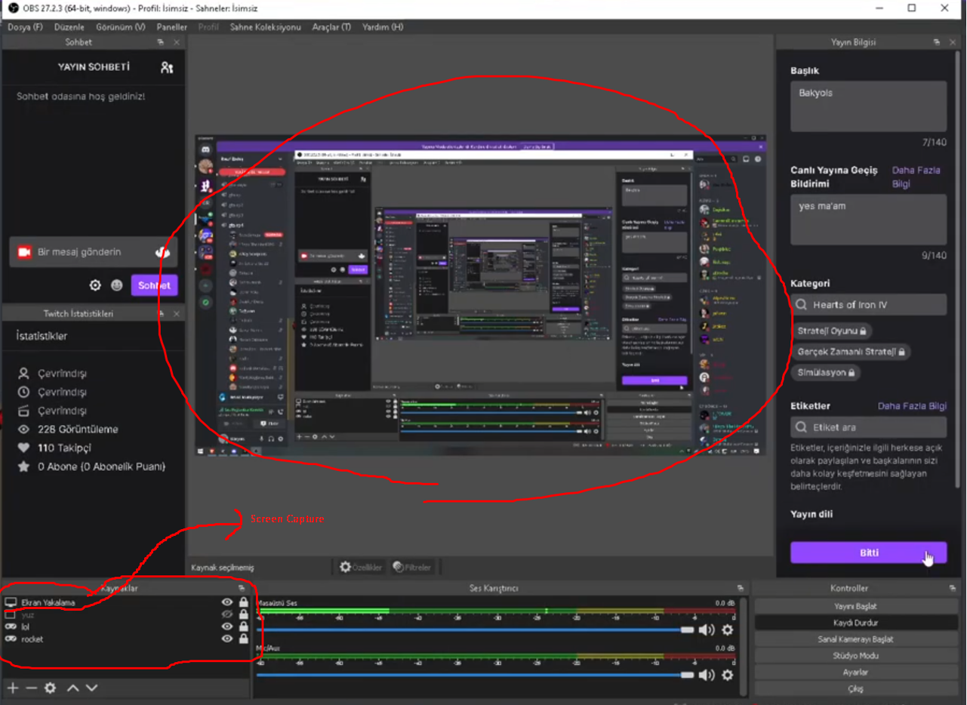
Task: Click the Başlık text field containing Bakyols
Action: (x=868, y=106)
